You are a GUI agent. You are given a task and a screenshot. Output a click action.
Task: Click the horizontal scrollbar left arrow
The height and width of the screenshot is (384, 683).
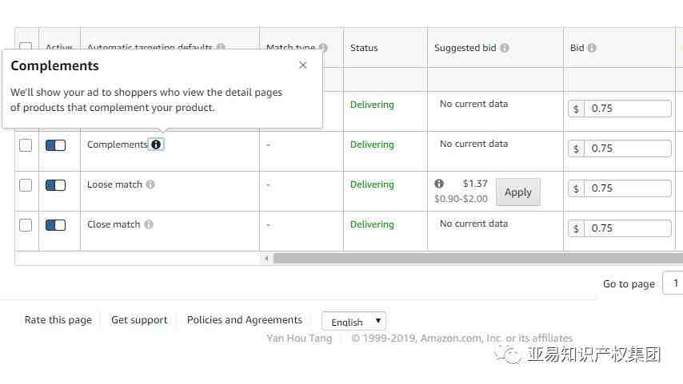pyautogui.click(x=266, y=259)
